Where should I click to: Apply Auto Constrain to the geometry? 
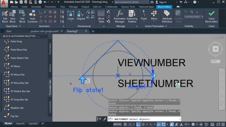point(32,17)
